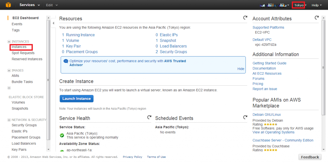
Task: Open the Edit menu in top bar
Action: click(52, 5)
